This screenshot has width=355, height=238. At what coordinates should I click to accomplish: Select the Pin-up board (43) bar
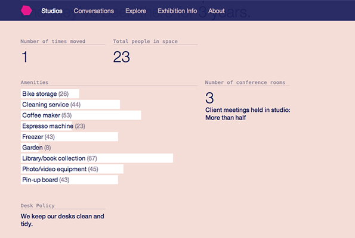coord(69,180)
